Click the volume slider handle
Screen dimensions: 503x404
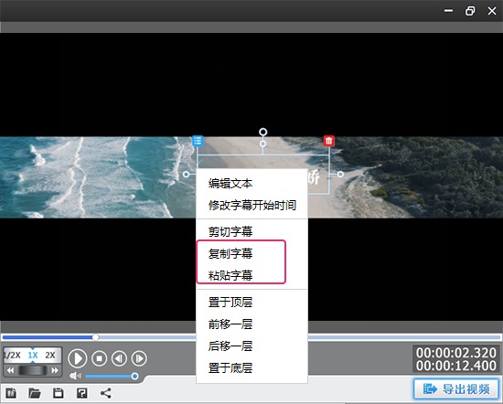point(135,376)
